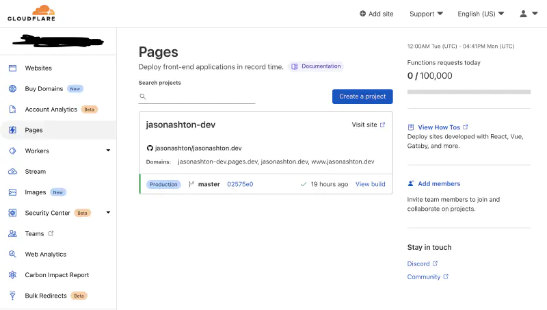
Task: Open the Community link
Action: coord(423,276)
